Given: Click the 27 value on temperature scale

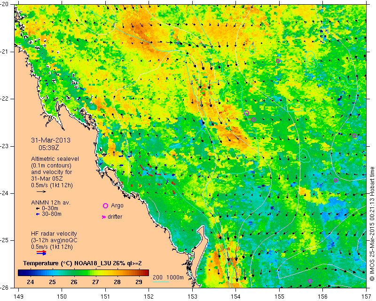Looking at the screenshot, I should [x=95, y=282].
